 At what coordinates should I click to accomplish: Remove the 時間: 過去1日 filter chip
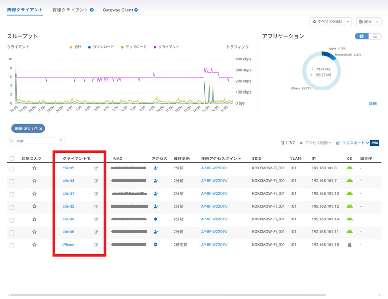tap(41, 129)
